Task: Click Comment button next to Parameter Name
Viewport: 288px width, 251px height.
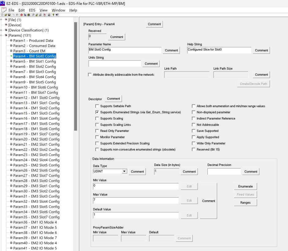Action: point(171,50)
